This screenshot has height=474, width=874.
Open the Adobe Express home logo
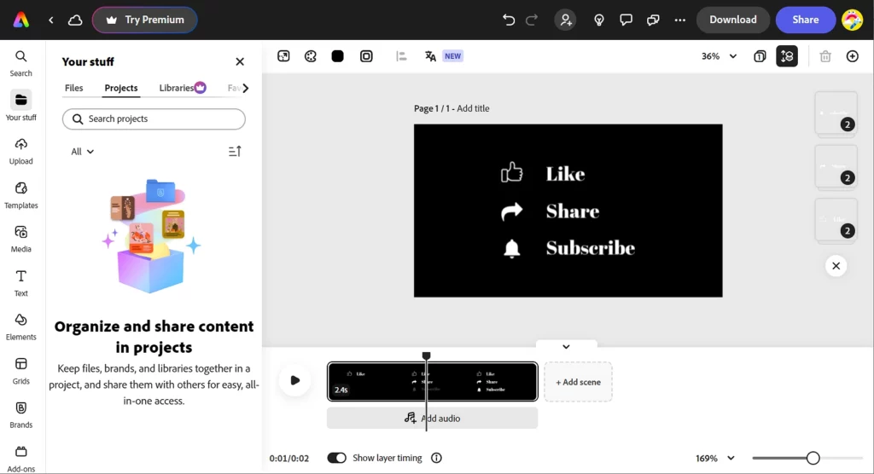[x=21, y=20]
